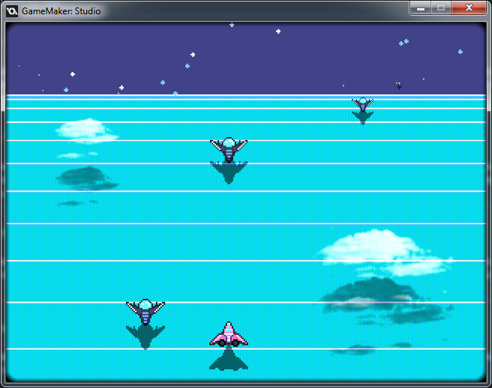The height and width of the screenshot is (388, 492).
Task: Click the GameMaker logo icon in title bar
Action: [12, 11]
